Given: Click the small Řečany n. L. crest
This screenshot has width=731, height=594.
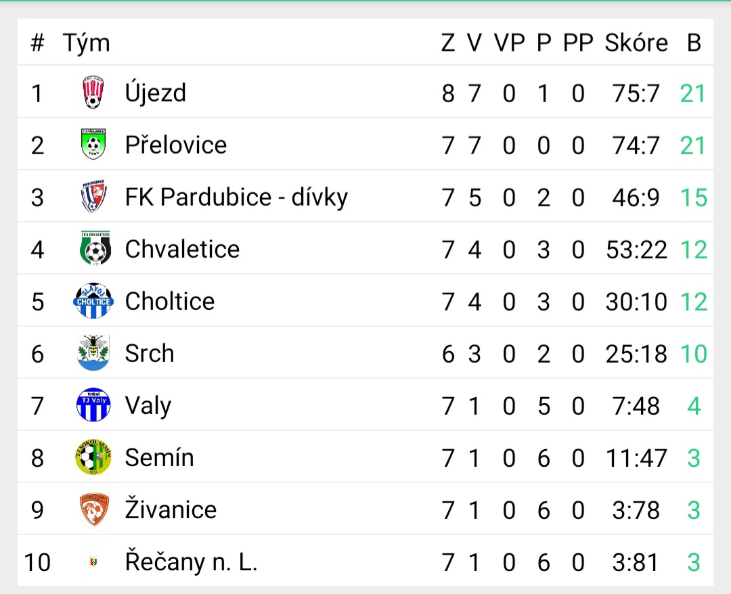Looking at the screenshot, I should (x=93, y=562).
